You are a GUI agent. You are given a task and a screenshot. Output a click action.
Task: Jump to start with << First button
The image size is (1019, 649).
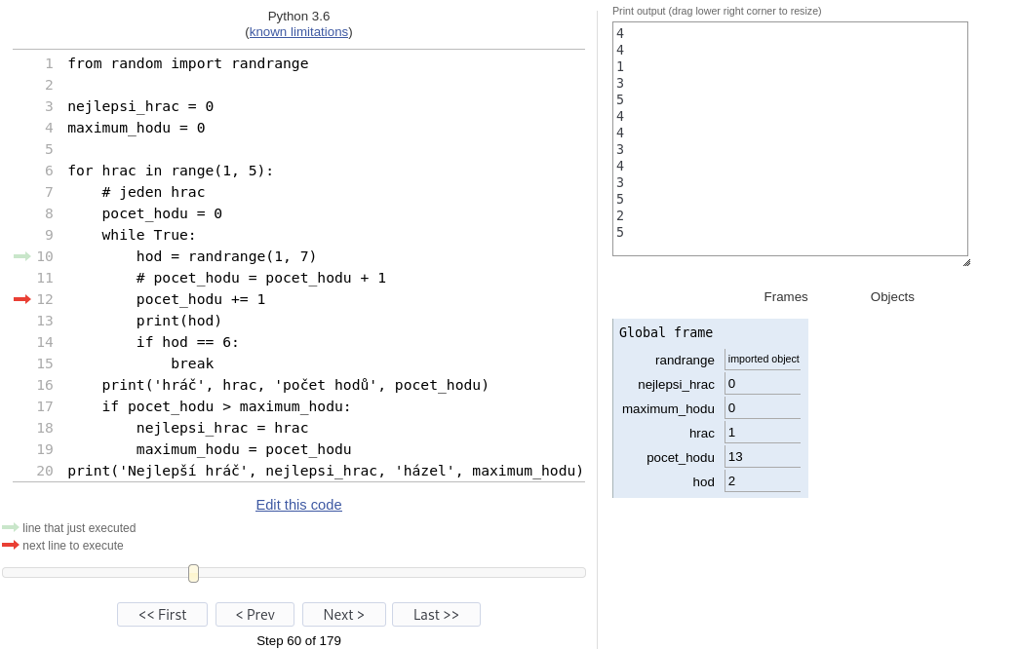coord(162,614)
